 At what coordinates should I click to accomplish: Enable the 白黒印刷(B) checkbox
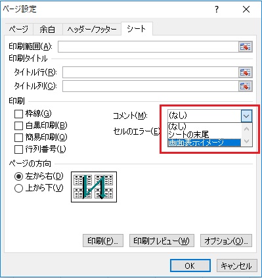click(18, 126)
